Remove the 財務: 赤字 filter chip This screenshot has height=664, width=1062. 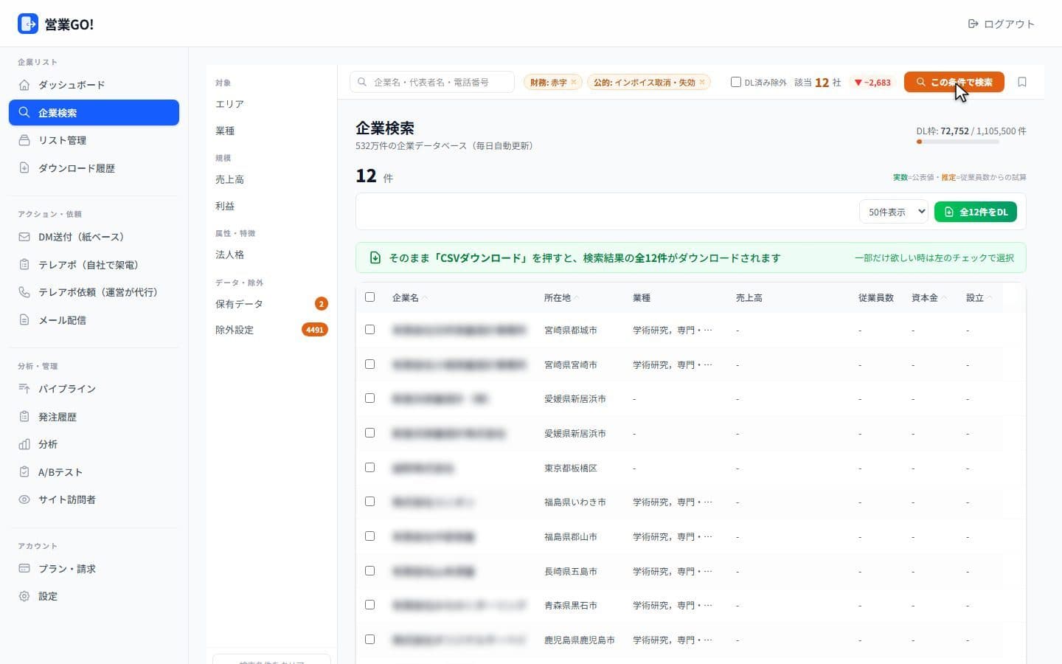coord(573,82)
